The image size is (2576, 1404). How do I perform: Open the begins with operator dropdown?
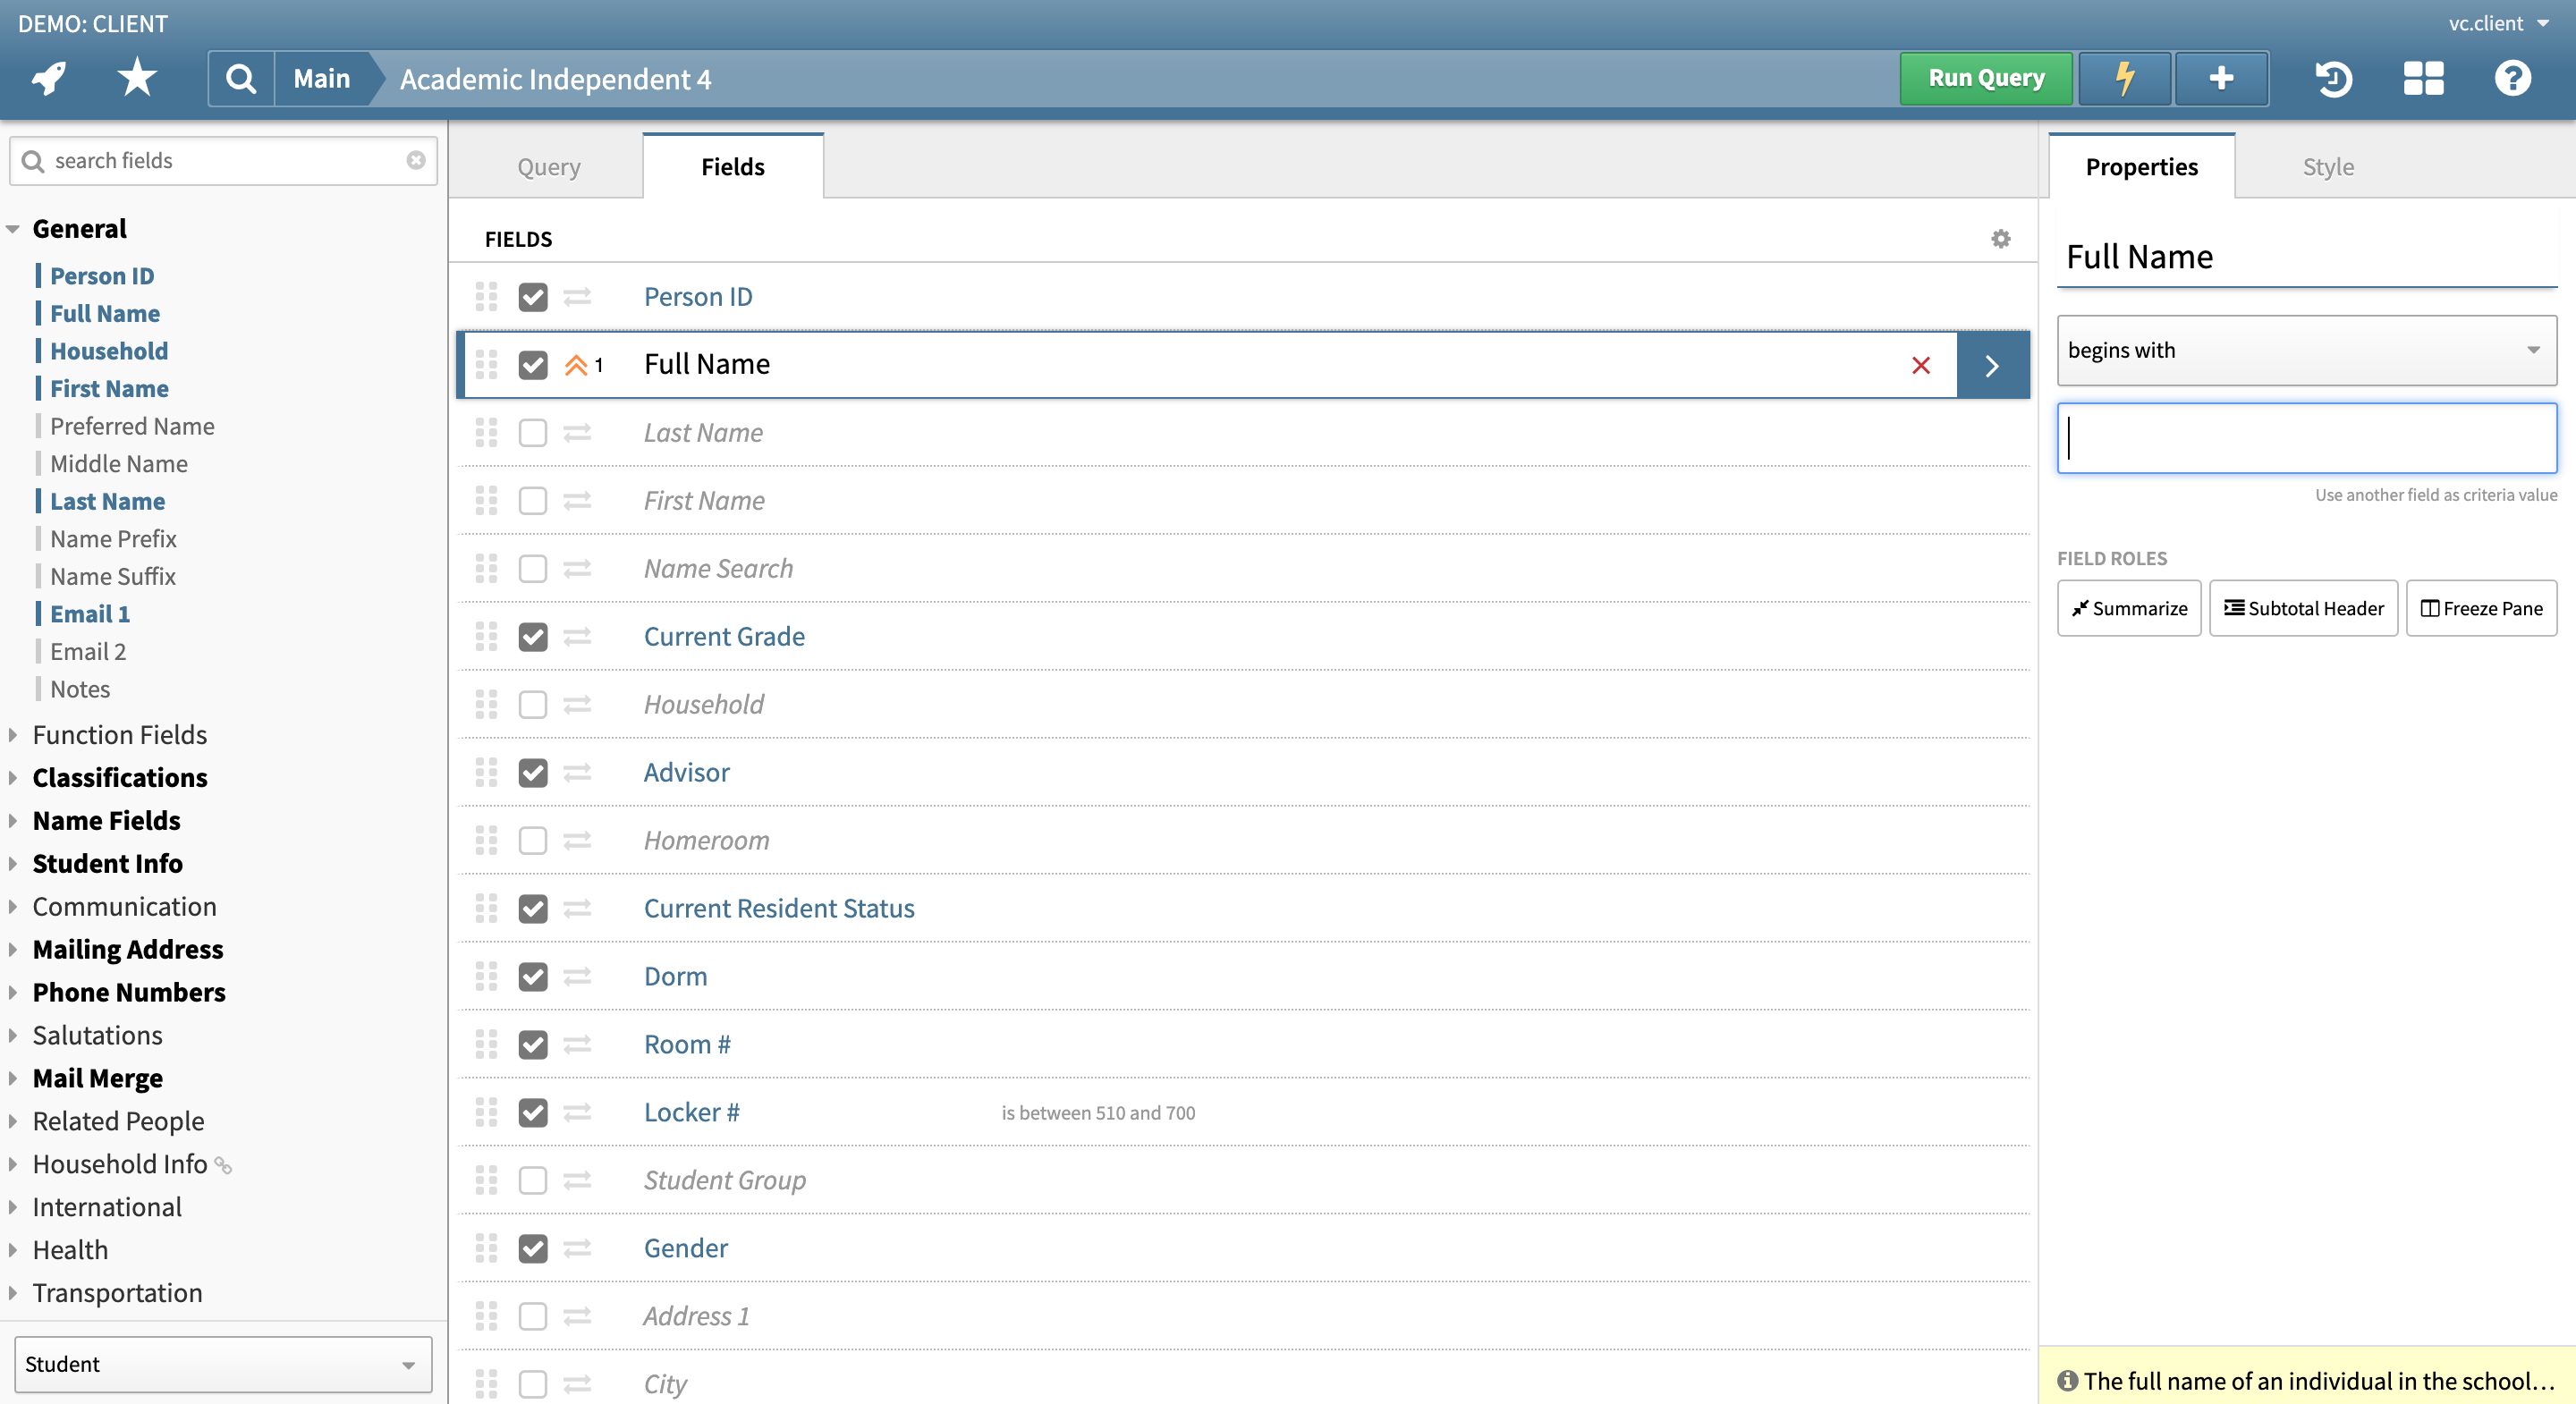pos(2306,350)
